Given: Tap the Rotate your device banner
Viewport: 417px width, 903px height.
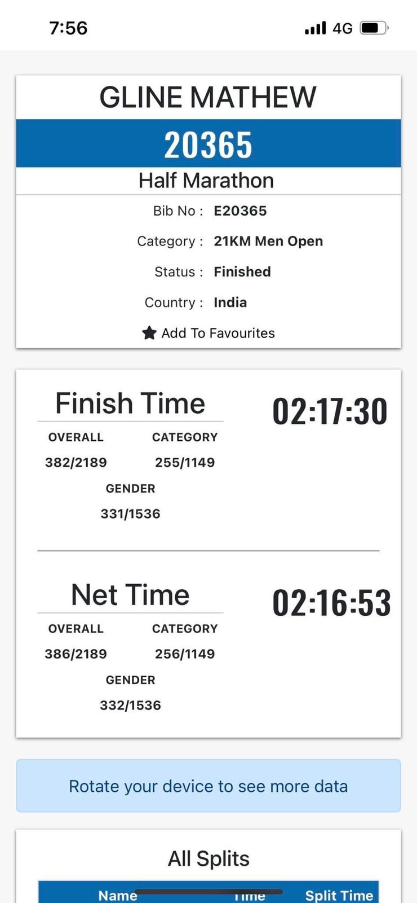Looking at the screenshot, I should tap(208, 786).
